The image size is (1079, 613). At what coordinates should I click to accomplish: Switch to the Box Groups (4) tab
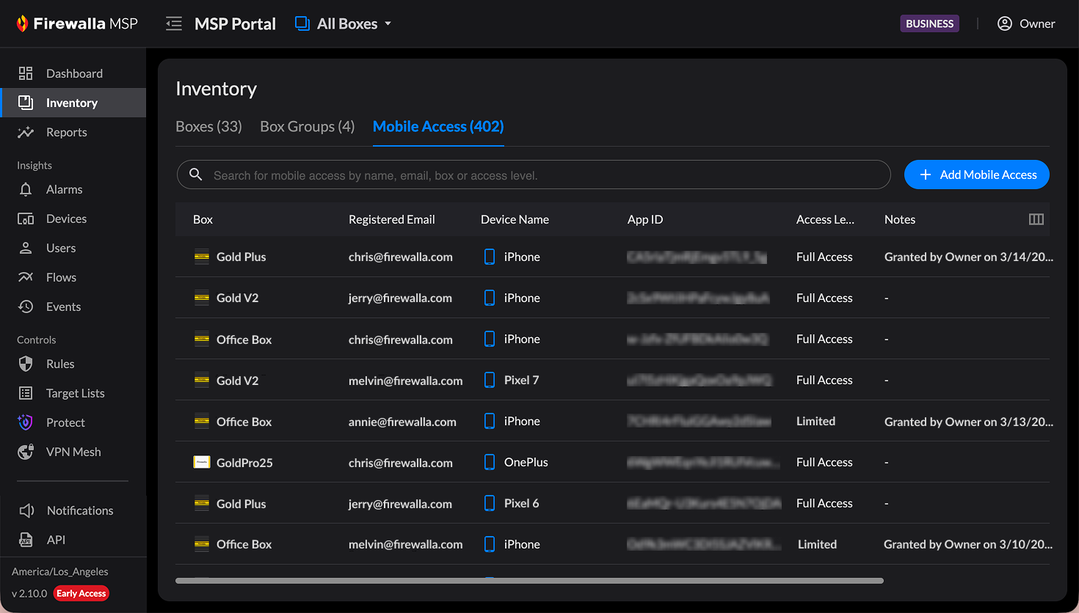(307, 127)
